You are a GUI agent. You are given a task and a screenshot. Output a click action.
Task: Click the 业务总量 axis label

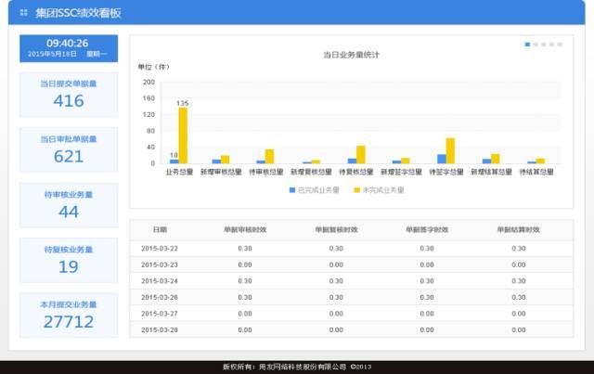(179, 172)
